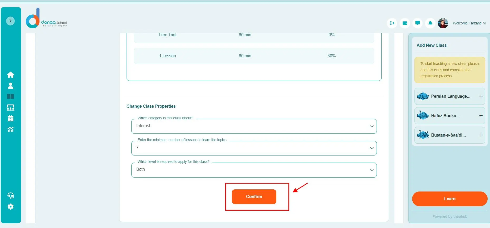Expand the left sidebar with arrow toggle
The width and height of the screenshot is (490, 228).
(10, 21)
